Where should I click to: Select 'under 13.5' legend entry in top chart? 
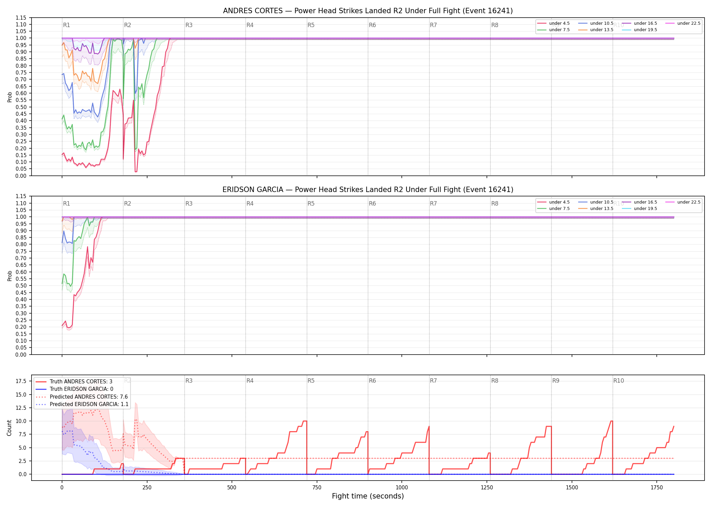pyautogui.click(x=596, y=30)
